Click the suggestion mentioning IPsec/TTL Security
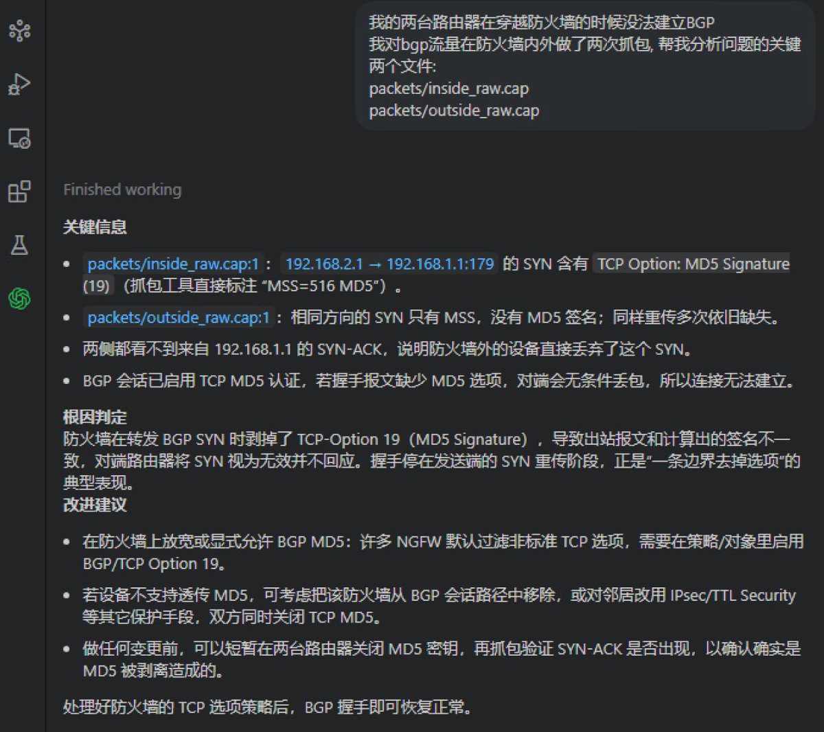 click(x=439, y=606)
